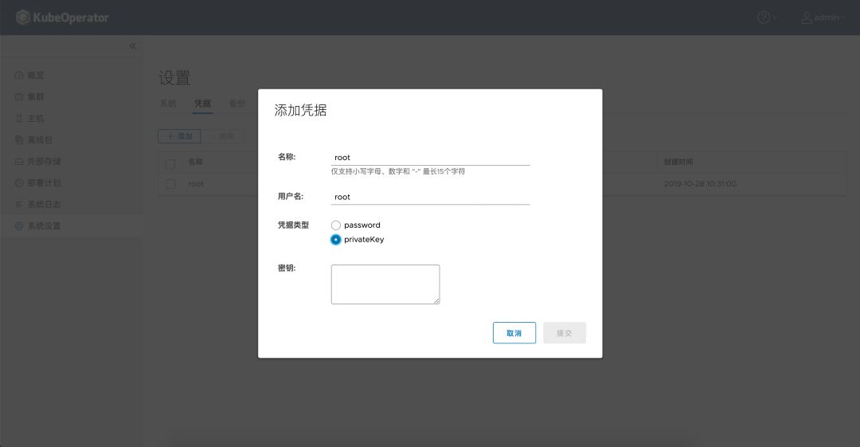The width and height of the screenshot is (860, 447).
Task: Switch to the 备份 backup tab
Action: click(237, 104)
